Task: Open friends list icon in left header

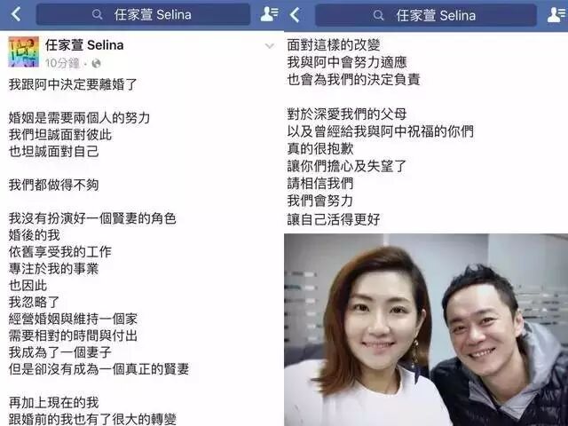Action: point(270,14)
